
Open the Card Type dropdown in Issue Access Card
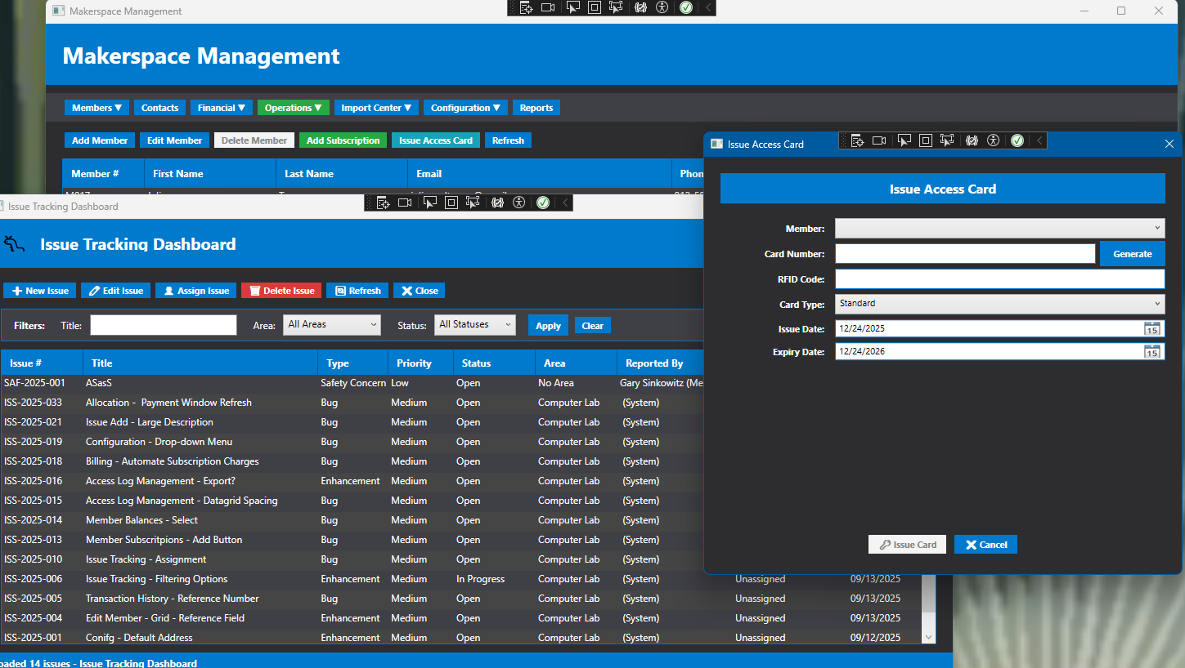click(x=999, y=303)
